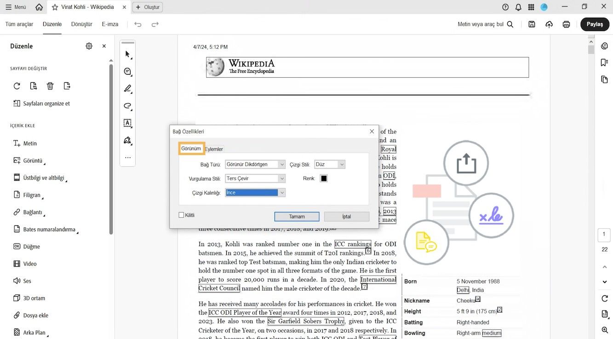The image size is (613, 339).
Task: Add a Ses audio element
Action: point(22,281)
